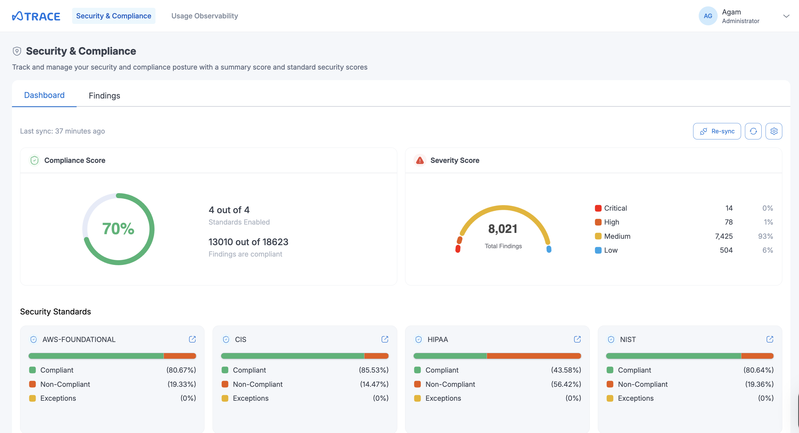Click the Medium severity legend swatch
The width and height of the screenshot is (799, 433).
coord(598,236)
